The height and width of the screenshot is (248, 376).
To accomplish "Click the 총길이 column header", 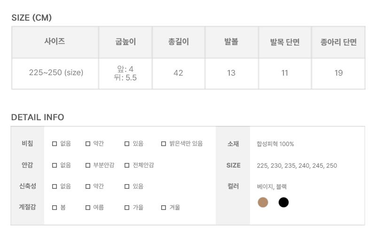I will (179, 42).
